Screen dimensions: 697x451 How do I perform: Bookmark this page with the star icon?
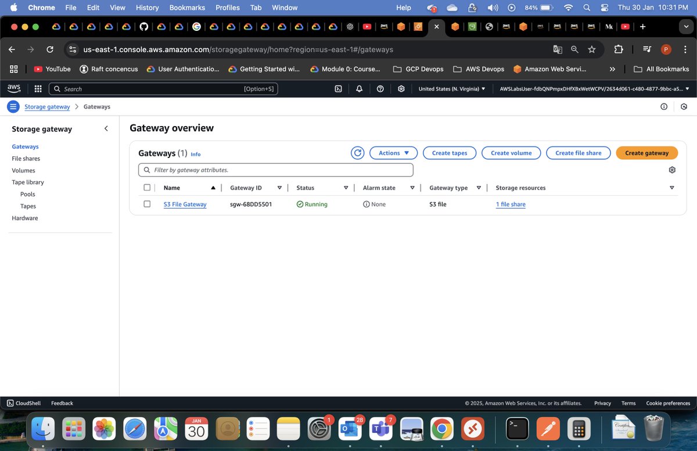pyautogui.click(x=591, y=49)
